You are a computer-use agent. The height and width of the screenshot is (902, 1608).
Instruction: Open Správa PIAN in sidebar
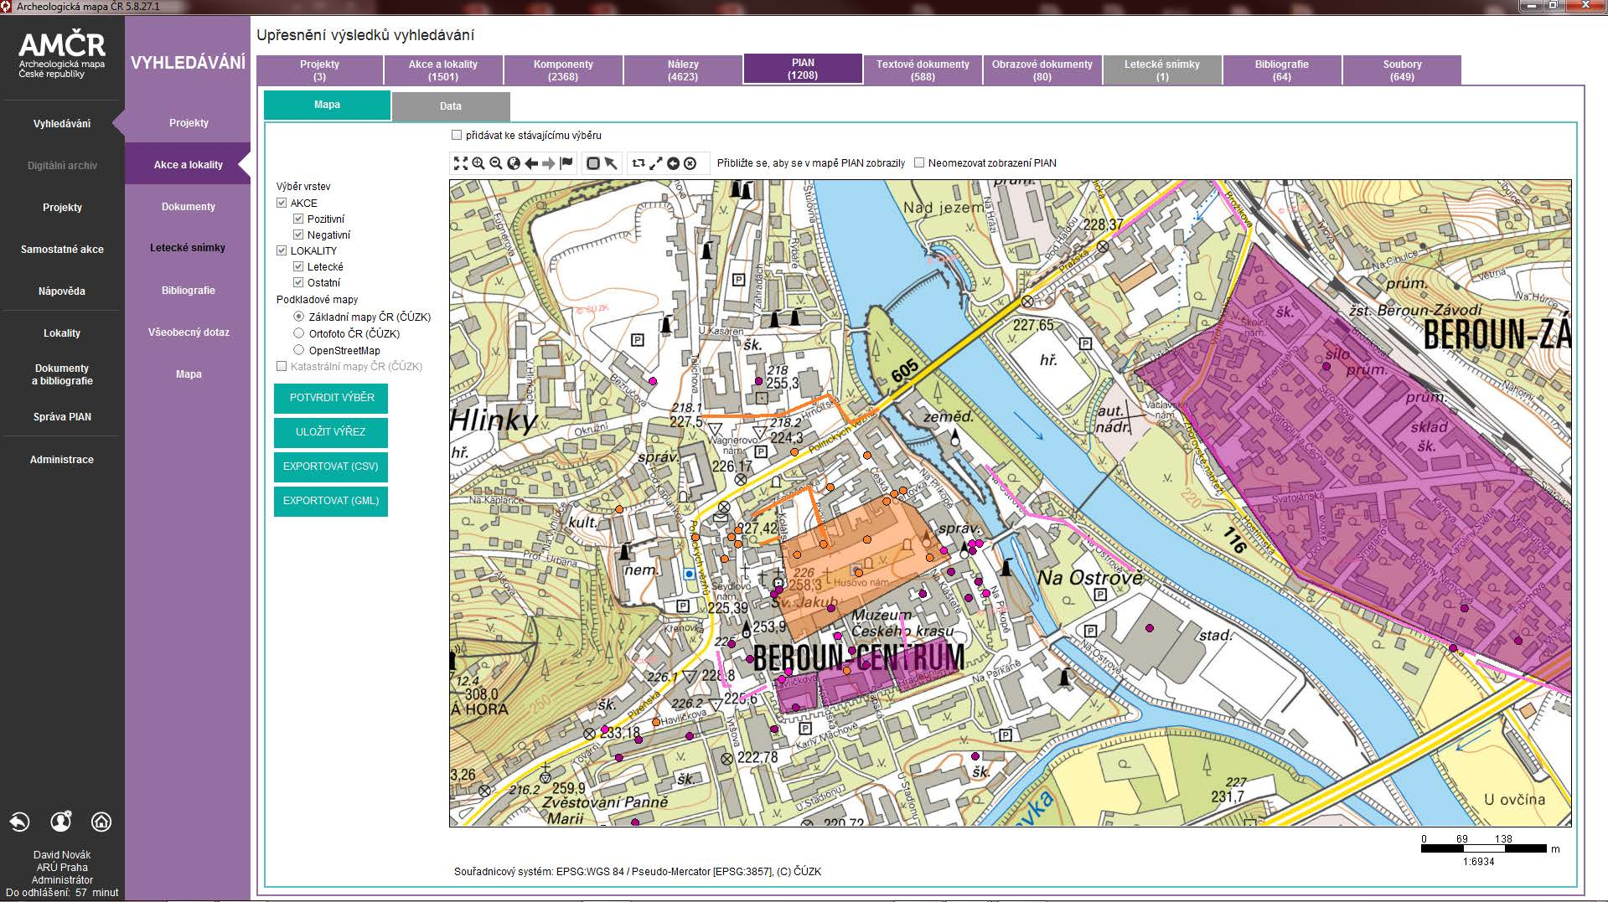tap(62, 417)
